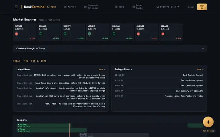220x137 pixels.
Task: Open the Economic Calendar tab
Action: [91, 7]
